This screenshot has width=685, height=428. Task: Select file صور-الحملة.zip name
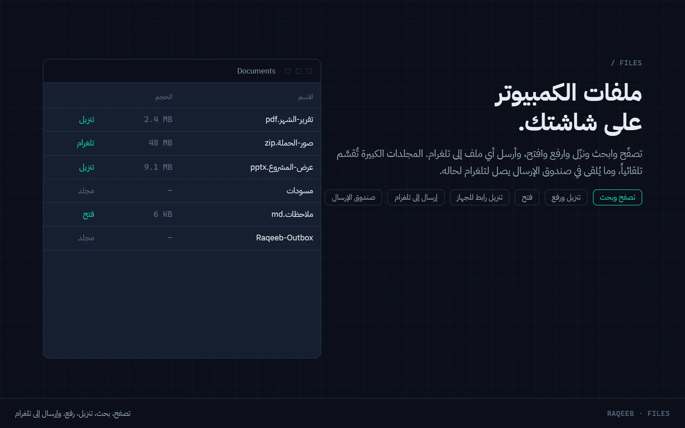point(289,143)
